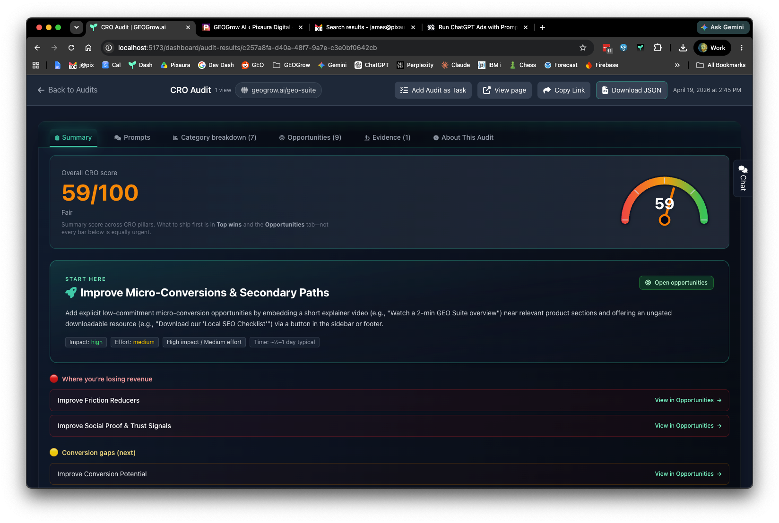Open geogrow.ai/geo-suite URL chip
Image resolution: width=779 pixels, height=523 pixels.
coord(278,90)
